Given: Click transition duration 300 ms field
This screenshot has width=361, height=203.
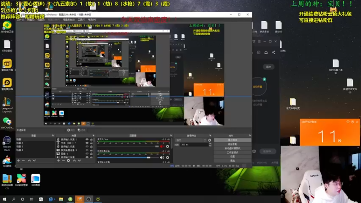Looking at the screenshot, I should [x=194, y=144].
